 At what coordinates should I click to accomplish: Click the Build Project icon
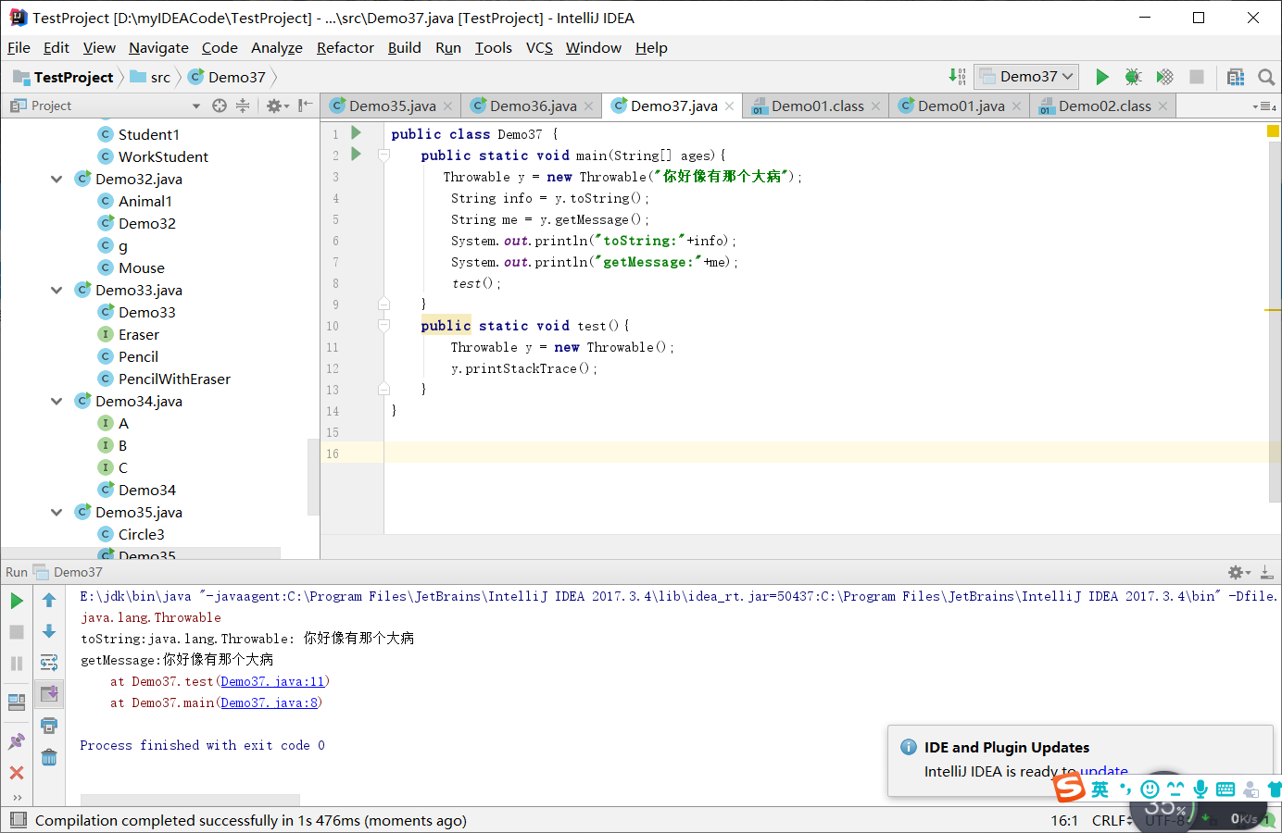pos(958,77)
